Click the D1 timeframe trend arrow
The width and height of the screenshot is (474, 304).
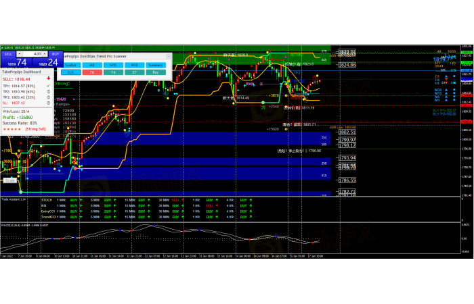(445, 76)
